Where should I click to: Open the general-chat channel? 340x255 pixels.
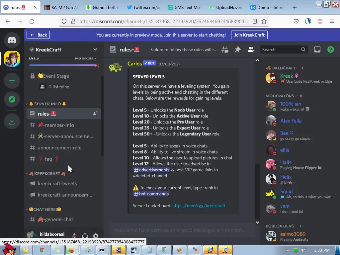[x=63, y=219]
